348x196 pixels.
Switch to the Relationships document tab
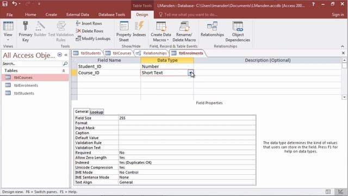(x=151, y=53)
